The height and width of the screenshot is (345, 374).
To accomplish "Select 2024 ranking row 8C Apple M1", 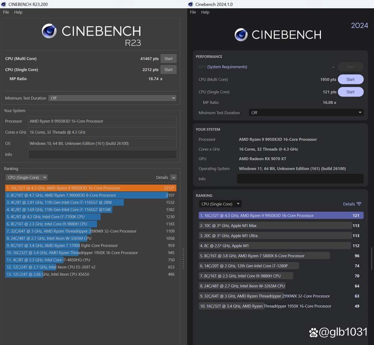I will pyautogui.click(x=281, y=246).
